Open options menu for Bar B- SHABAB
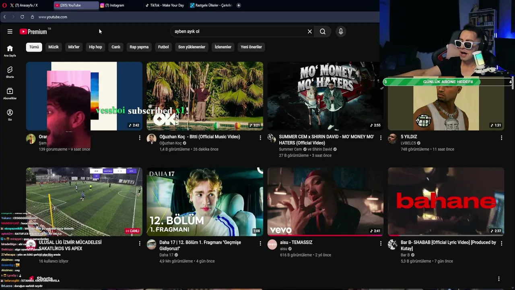 click(501, 243)
